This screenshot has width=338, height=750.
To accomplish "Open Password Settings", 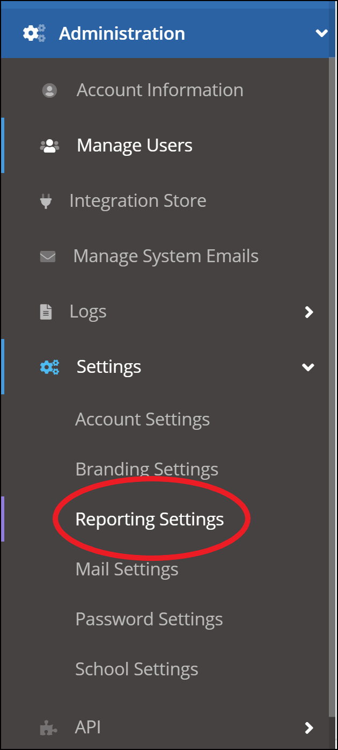I will click(x=149, y=619).
